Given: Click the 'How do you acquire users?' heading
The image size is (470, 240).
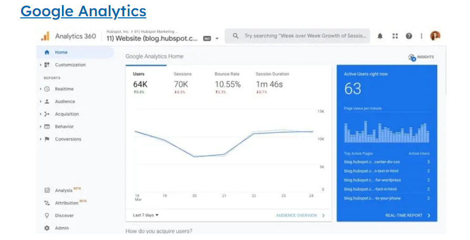Looking at the screenshot, I should point(159,231).
